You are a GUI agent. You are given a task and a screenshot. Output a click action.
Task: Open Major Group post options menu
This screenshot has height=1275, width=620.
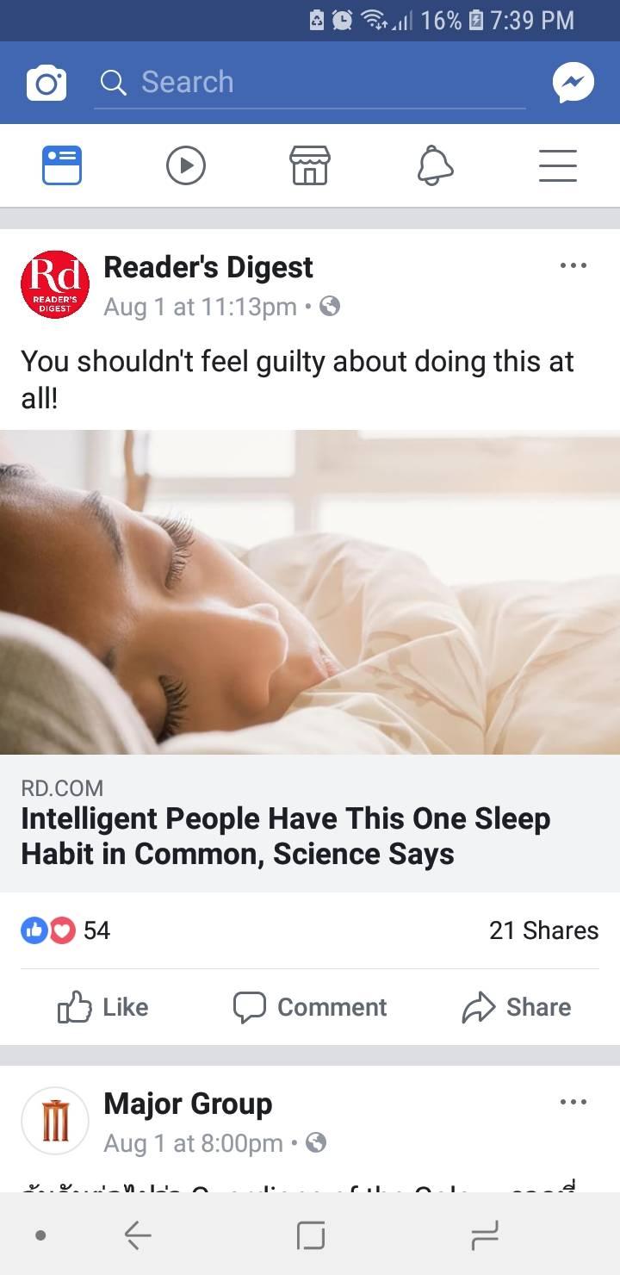point(573,1102)
